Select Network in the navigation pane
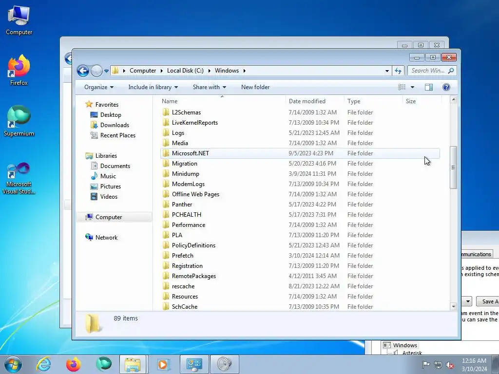 106,238
